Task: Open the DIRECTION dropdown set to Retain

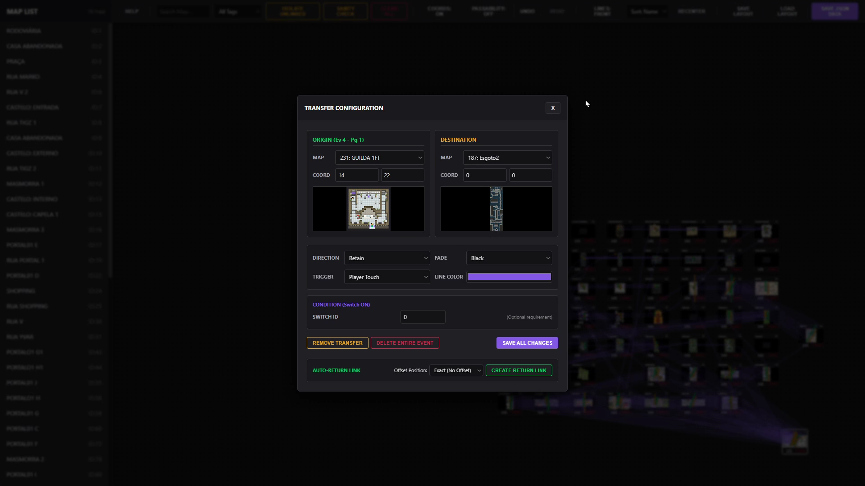Action: click(387, 258)
